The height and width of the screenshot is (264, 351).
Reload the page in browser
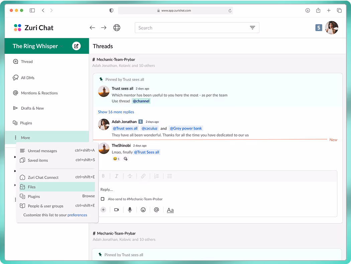[230, 10]
